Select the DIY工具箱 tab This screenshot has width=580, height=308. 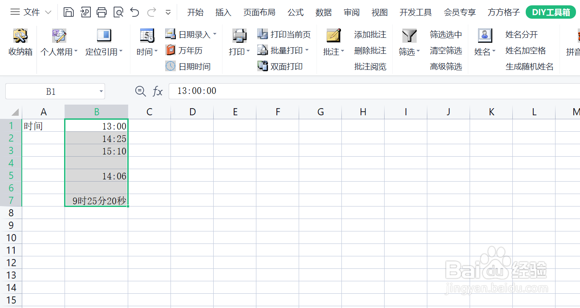551,12
